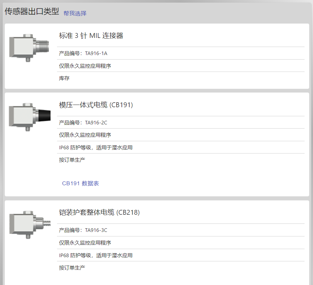Select the armored cable sensor thumbnail

[x=30, y=225]
